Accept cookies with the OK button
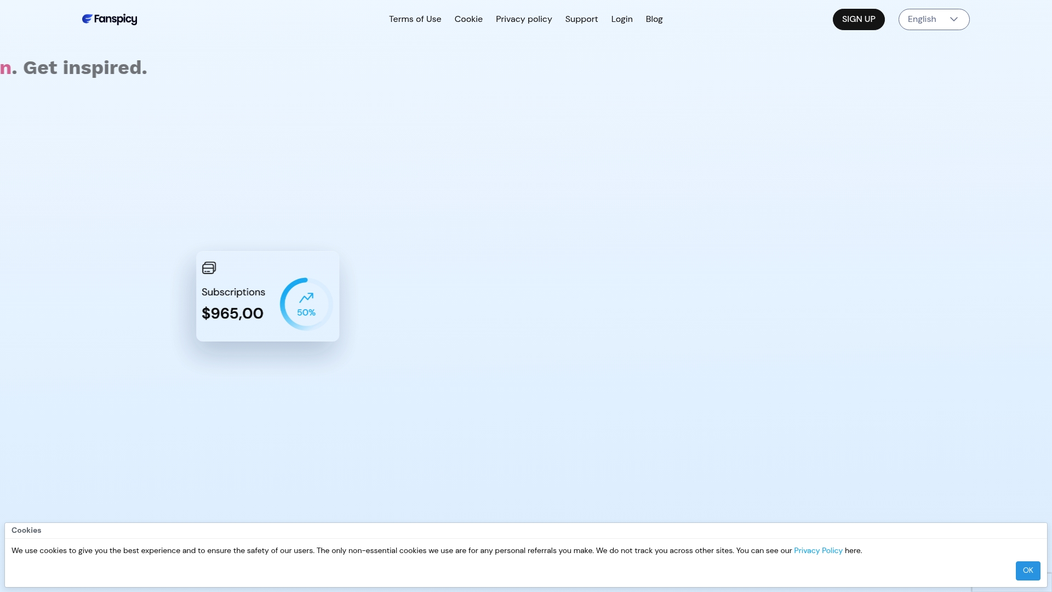 coord(1027,571)
